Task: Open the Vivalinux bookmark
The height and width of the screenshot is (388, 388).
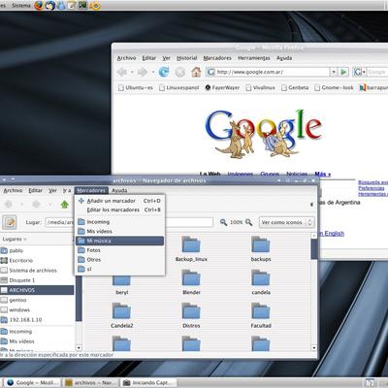Action: pos(260,87)
